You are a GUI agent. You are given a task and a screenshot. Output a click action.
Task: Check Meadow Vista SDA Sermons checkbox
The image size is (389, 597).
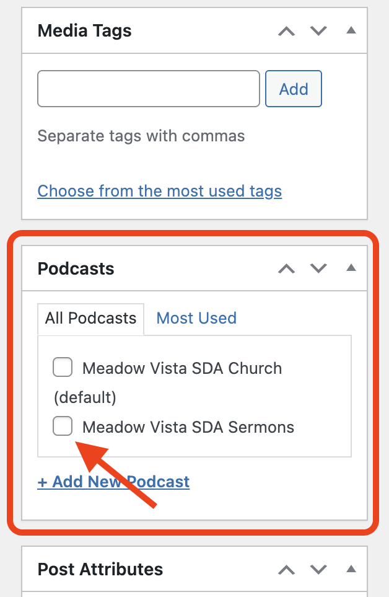coord(63,427)
